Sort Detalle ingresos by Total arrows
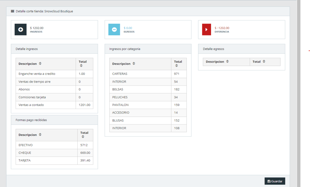The width and height of the screenshot is (310, 187). (x=81, y=66)
